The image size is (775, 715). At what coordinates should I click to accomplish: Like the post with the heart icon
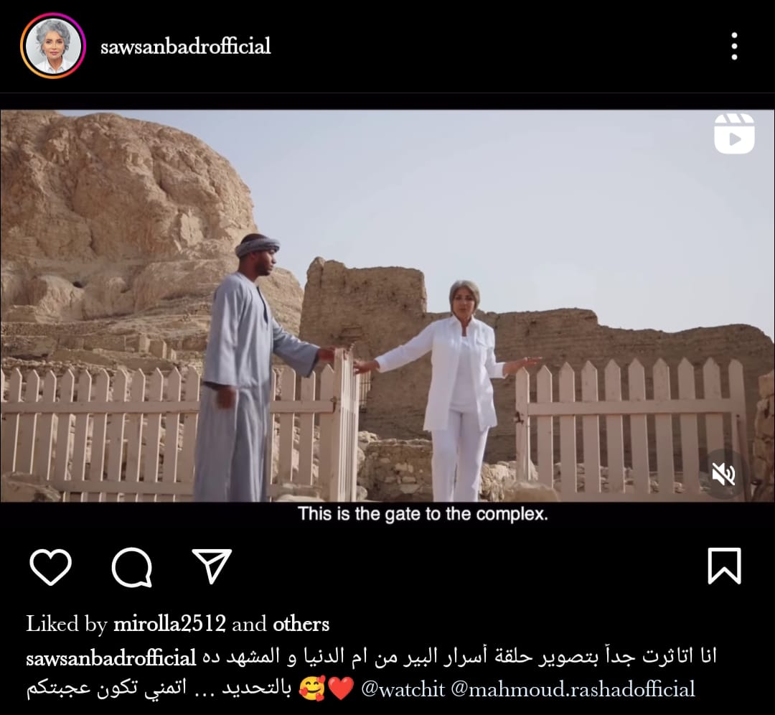point(50,566)
